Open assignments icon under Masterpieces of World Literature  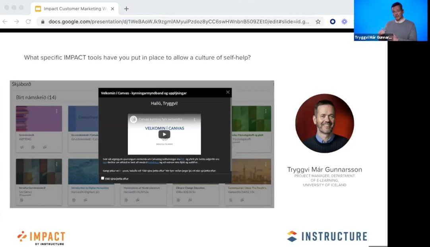(x=126, y=200)
